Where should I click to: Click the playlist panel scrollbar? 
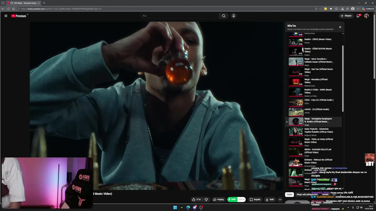343,79
